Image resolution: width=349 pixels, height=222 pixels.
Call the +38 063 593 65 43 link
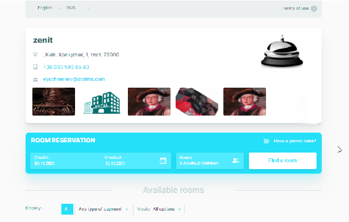point(66,67)
